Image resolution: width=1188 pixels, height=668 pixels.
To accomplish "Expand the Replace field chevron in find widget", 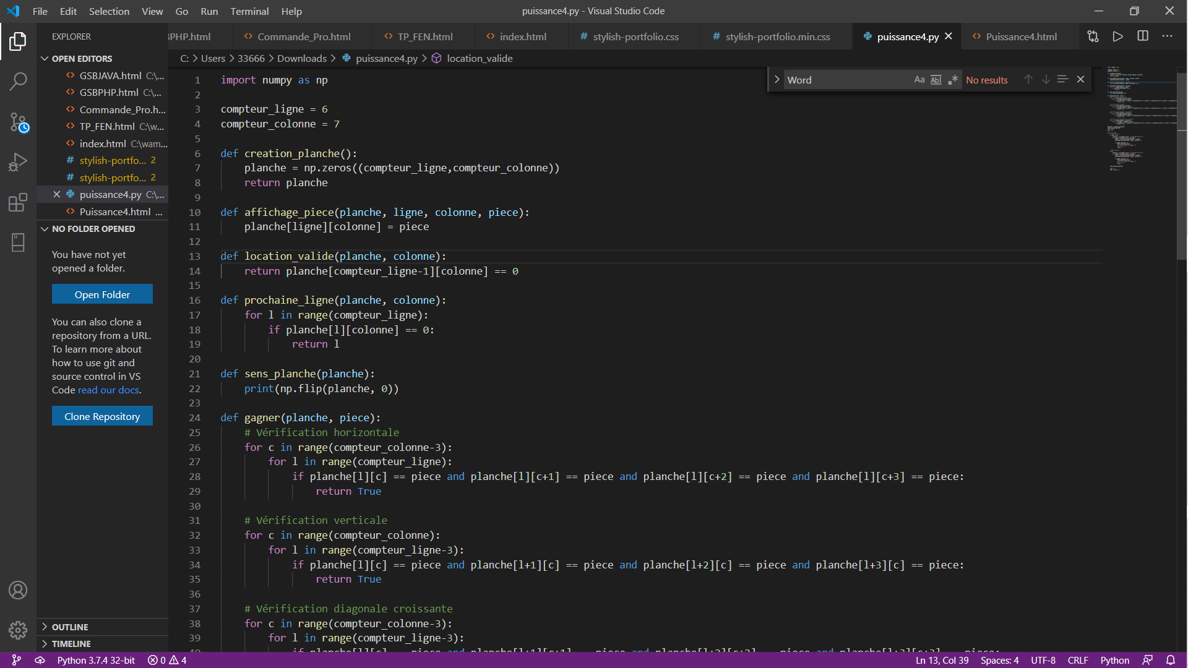I will tap(777, 80).
